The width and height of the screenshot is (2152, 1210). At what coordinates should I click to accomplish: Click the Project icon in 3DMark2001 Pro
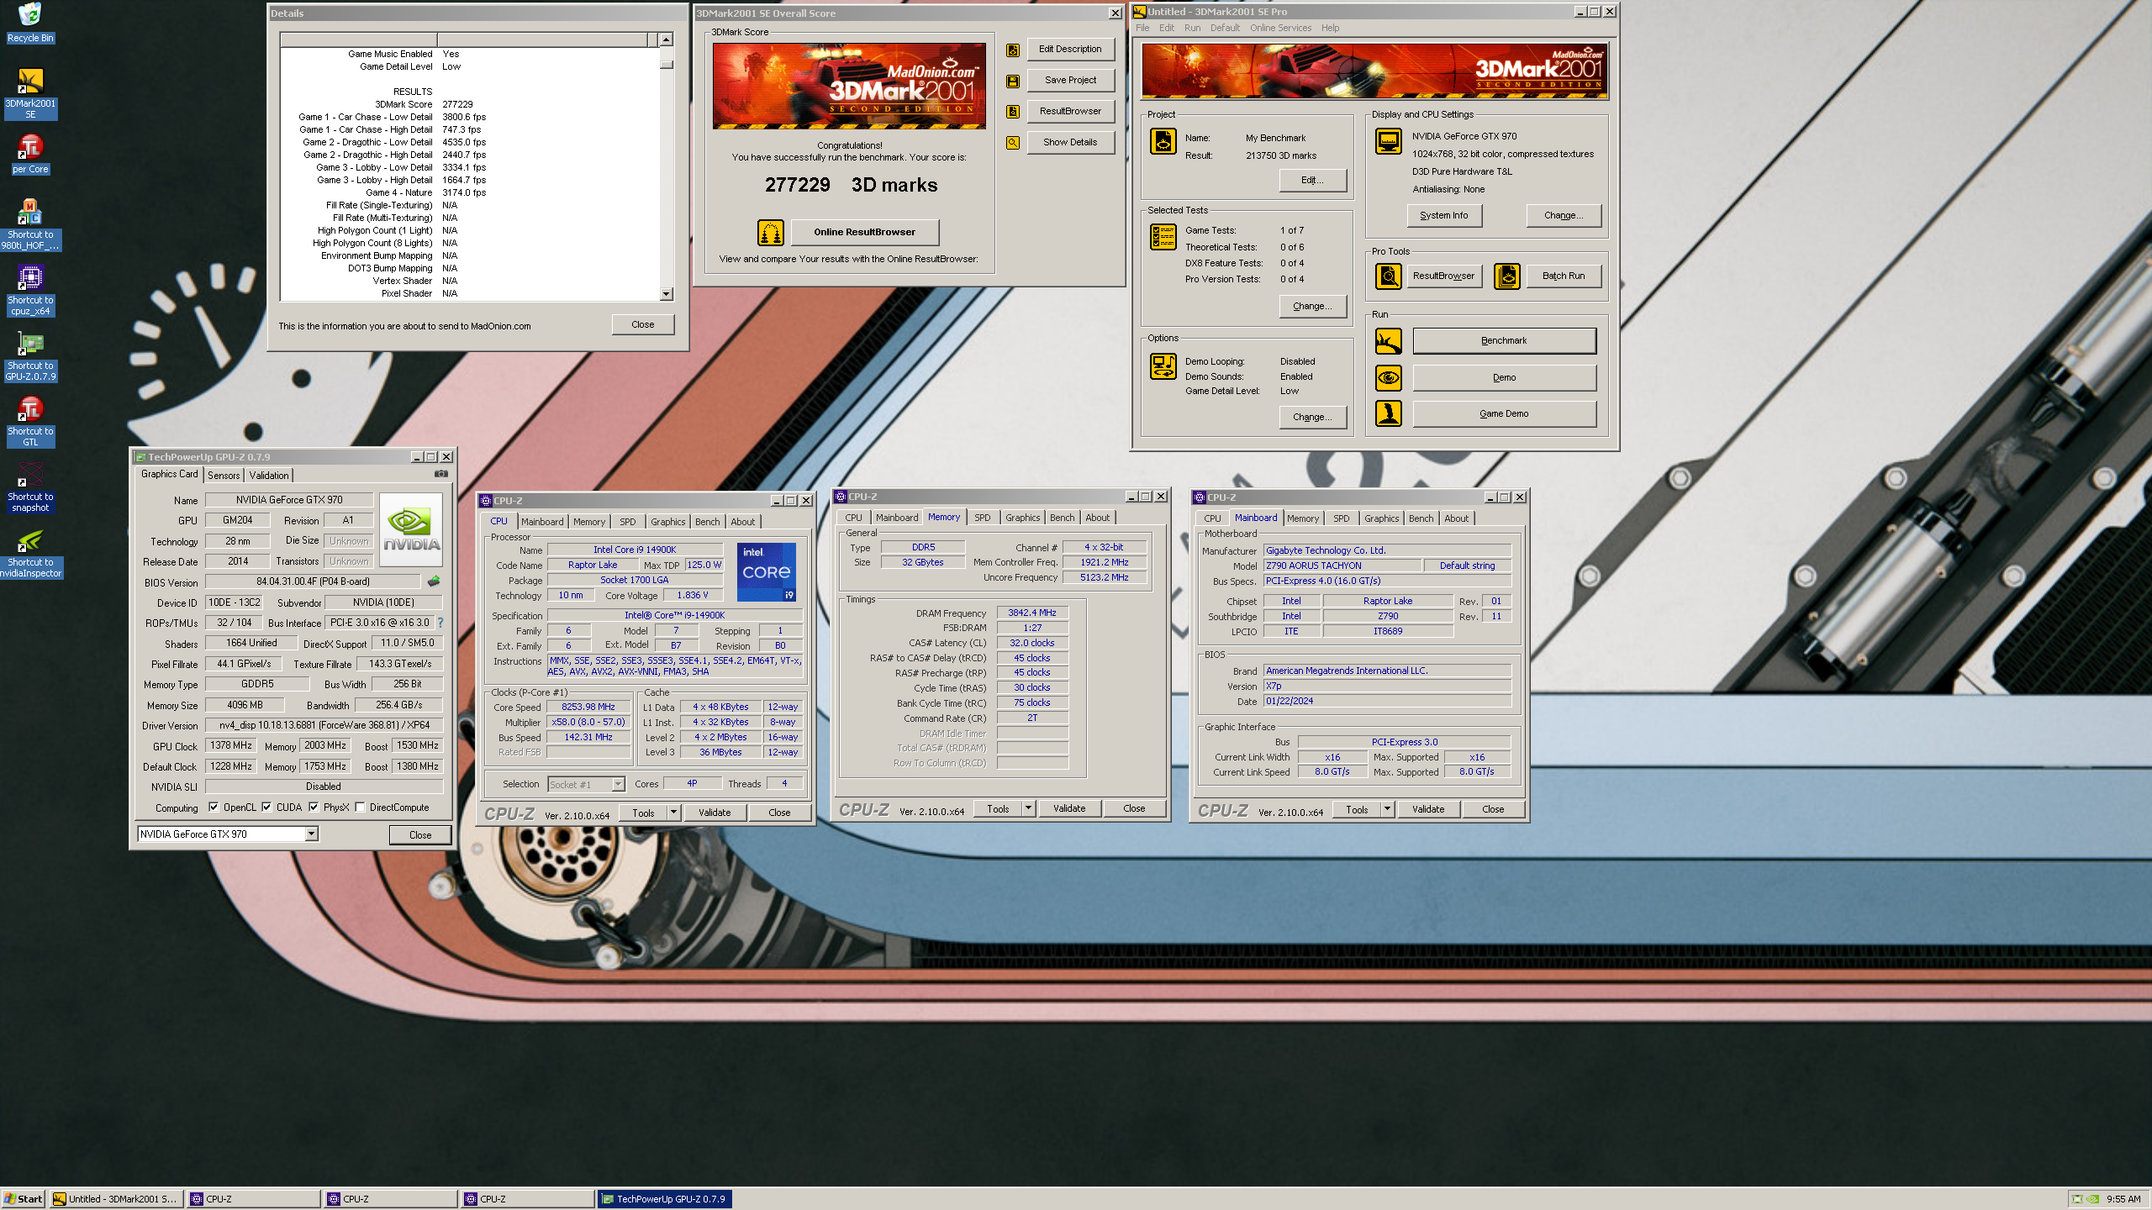[1163, 141]
